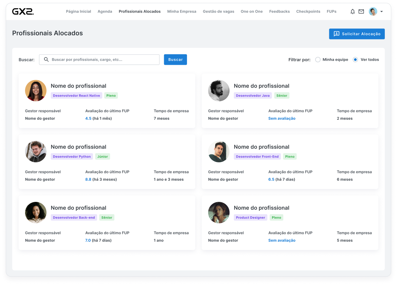
Task: Navigate to "Checkpoints" in the top menu
Action: [308, 12]
